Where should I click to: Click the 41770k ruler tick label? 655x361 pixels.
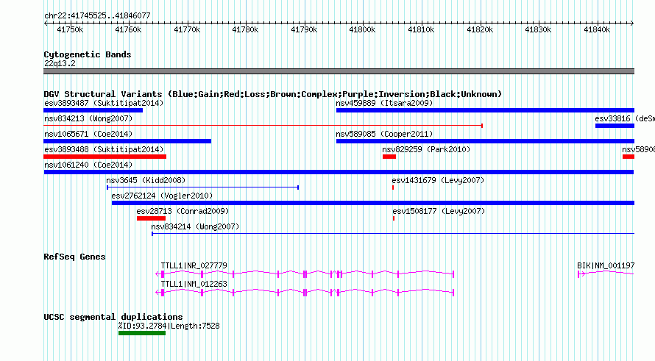[187, 29]
